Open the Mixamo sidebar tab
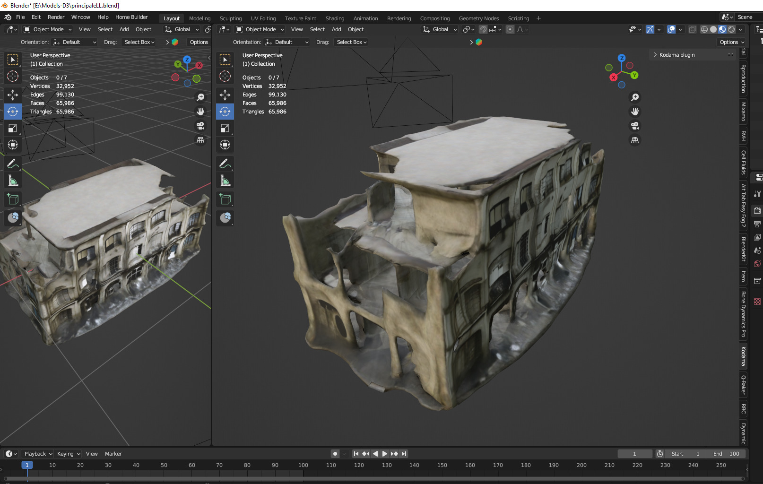This screenshot has width=763, height=484. tap(743, 112)
